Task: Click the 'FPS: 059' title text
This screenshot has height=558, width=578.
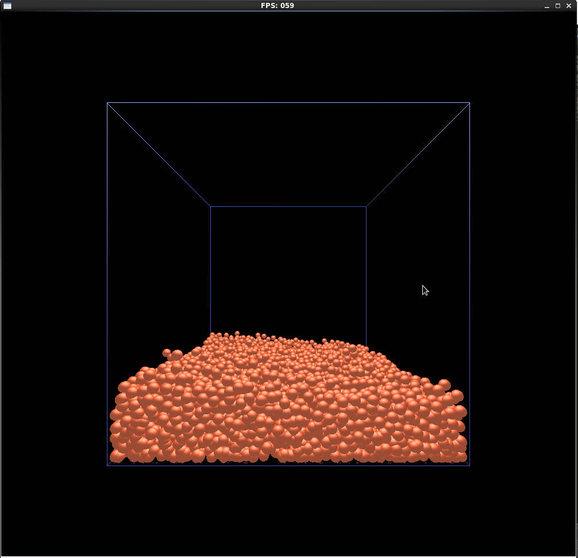Action: point(277,6)
